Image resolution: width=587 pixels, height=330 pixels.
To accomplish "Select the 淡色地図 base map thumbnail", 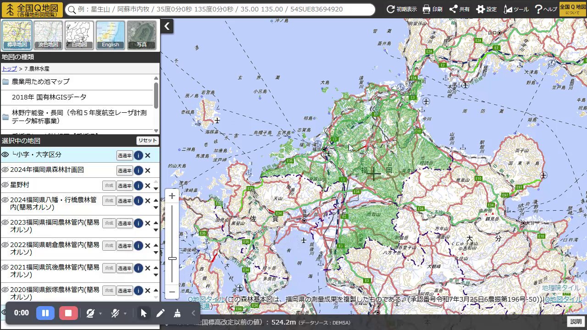I will tap(48, 35).
